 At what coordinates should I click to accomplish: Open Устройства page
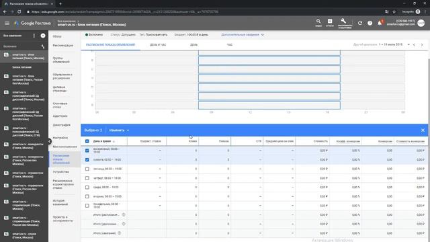coord(60,172)
